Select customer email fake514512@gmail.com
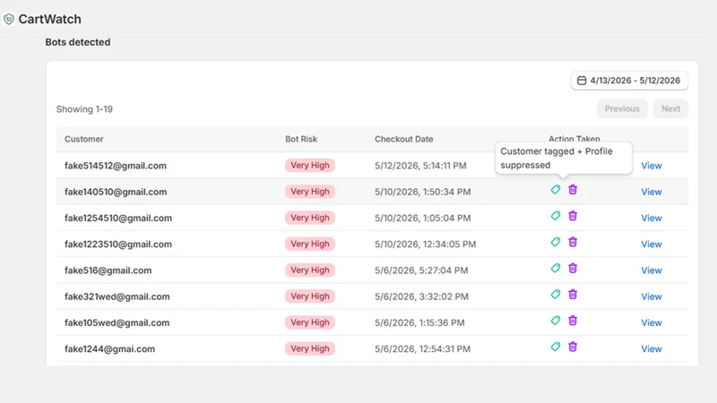Image resolution: width=717 pixels, height=403 pixels. pyautogui.click(x=116, y=166)
